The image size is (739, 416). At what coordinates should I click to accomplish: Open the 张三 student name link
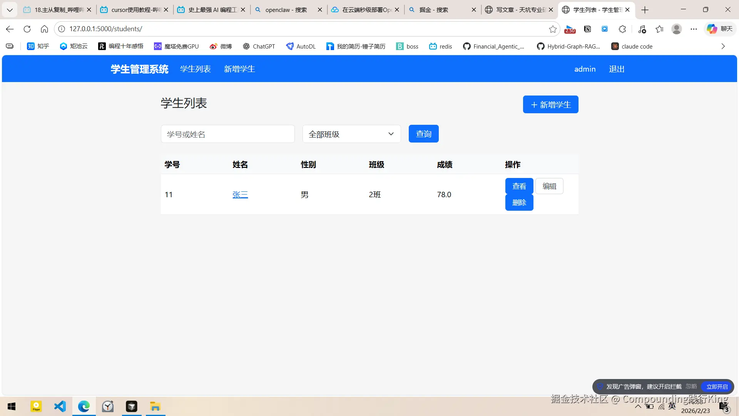[240, 195]
